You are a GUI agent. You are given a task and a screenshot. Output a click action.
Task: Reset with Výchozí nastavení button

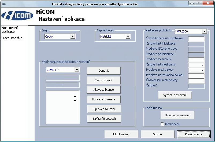[175, 95]
